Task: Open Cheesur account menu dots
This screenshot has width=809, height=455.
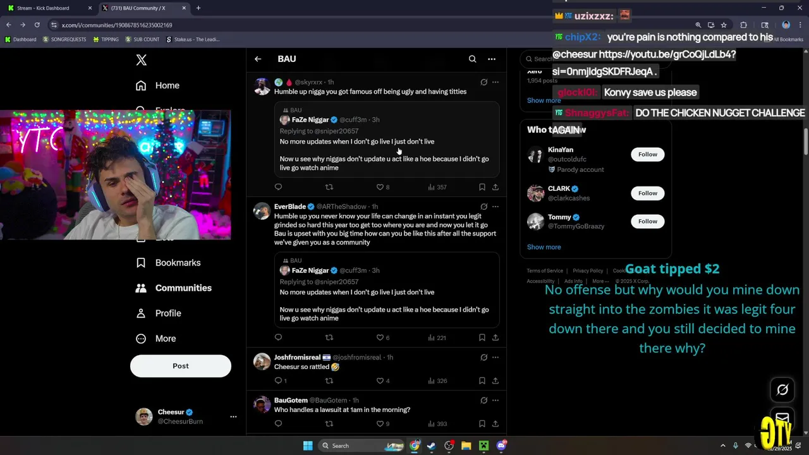Action: (x=233, y=416)
